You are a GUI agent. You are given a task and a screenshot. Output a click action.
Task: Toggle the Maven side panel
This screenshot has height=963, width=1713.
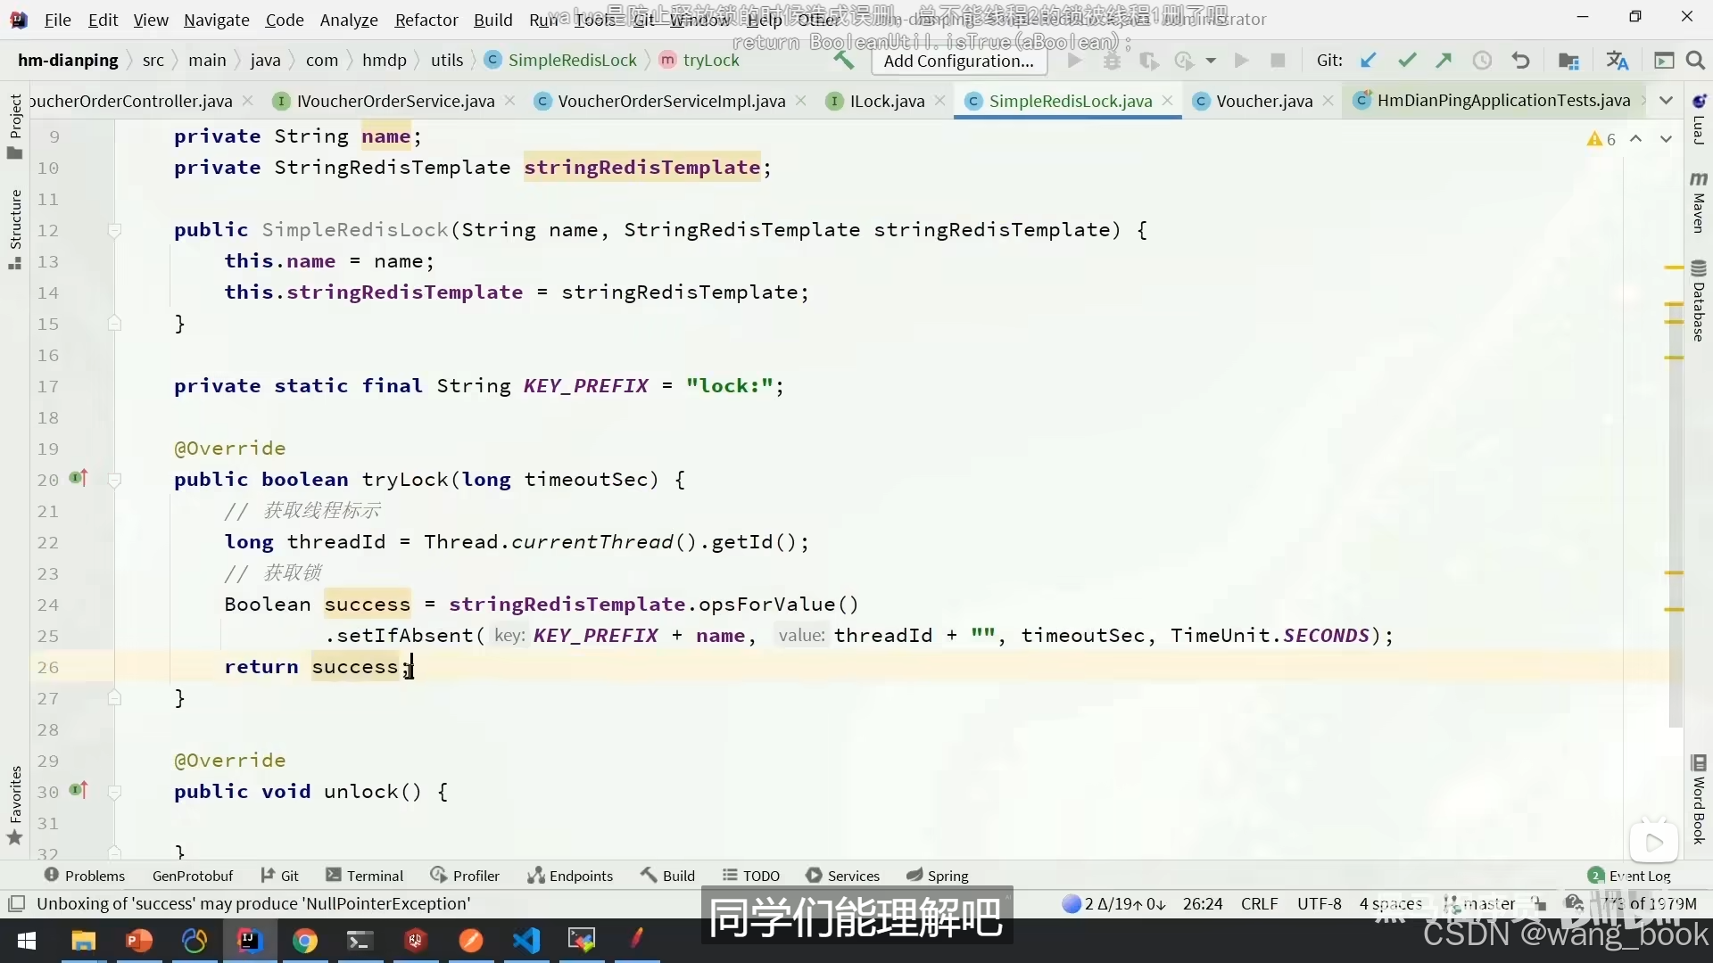tap(1699, 203)
